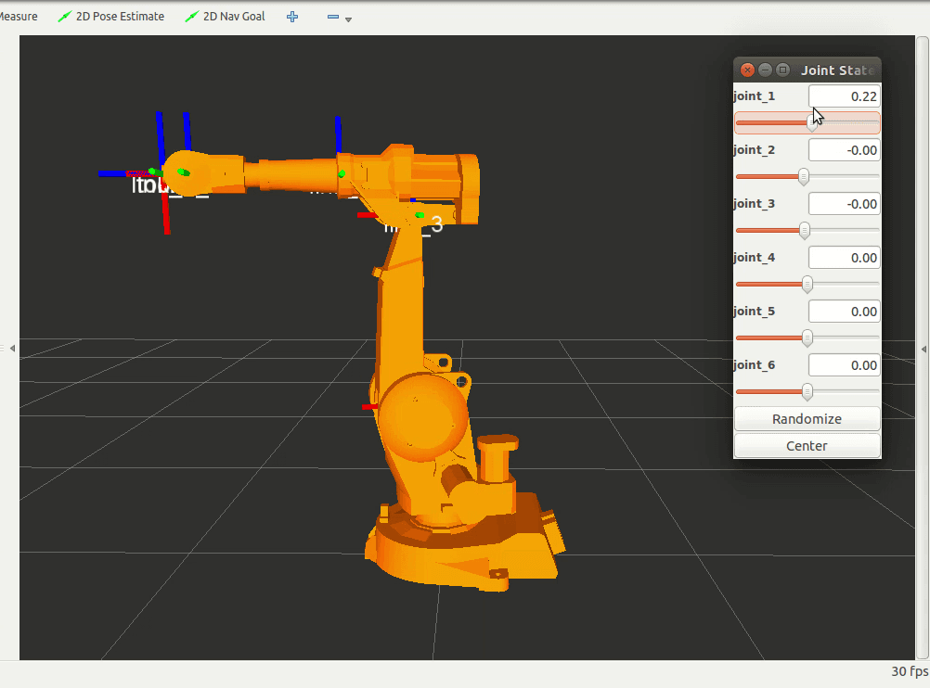The image size is (930, 688).
Task: Focus the joint_5 value input field
Action: click(x=844, y=312)
